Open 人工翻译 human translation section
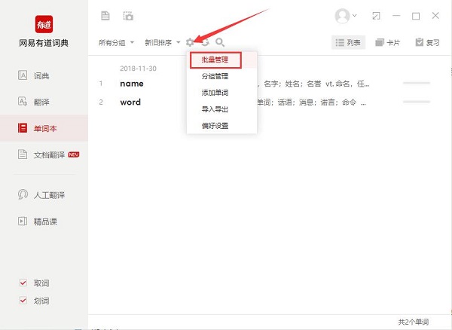The image size is (452, 330). tap(48, 195)
